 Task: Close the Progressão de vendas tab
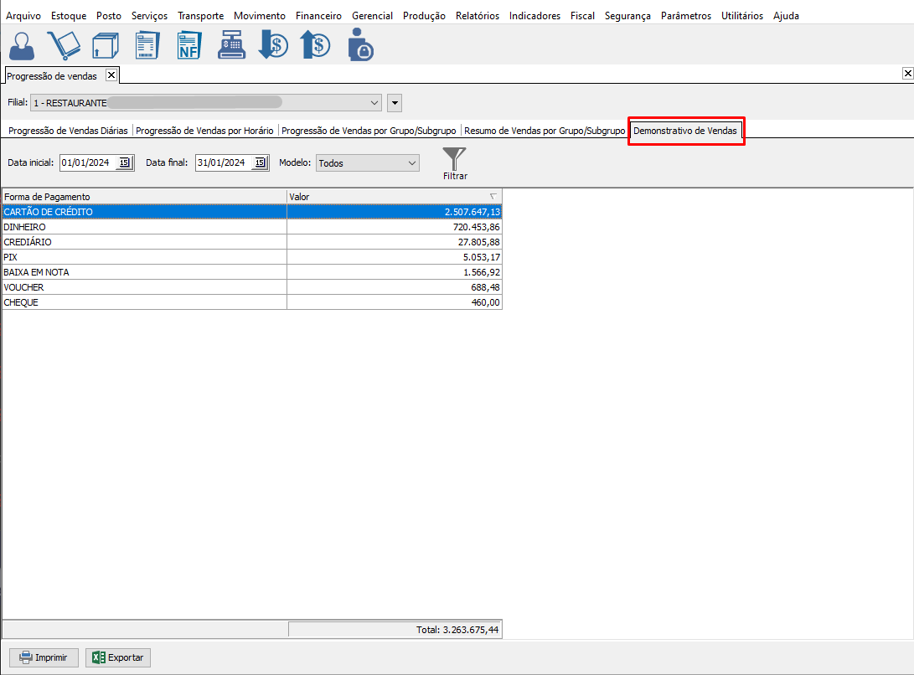(x=111, y=75)
